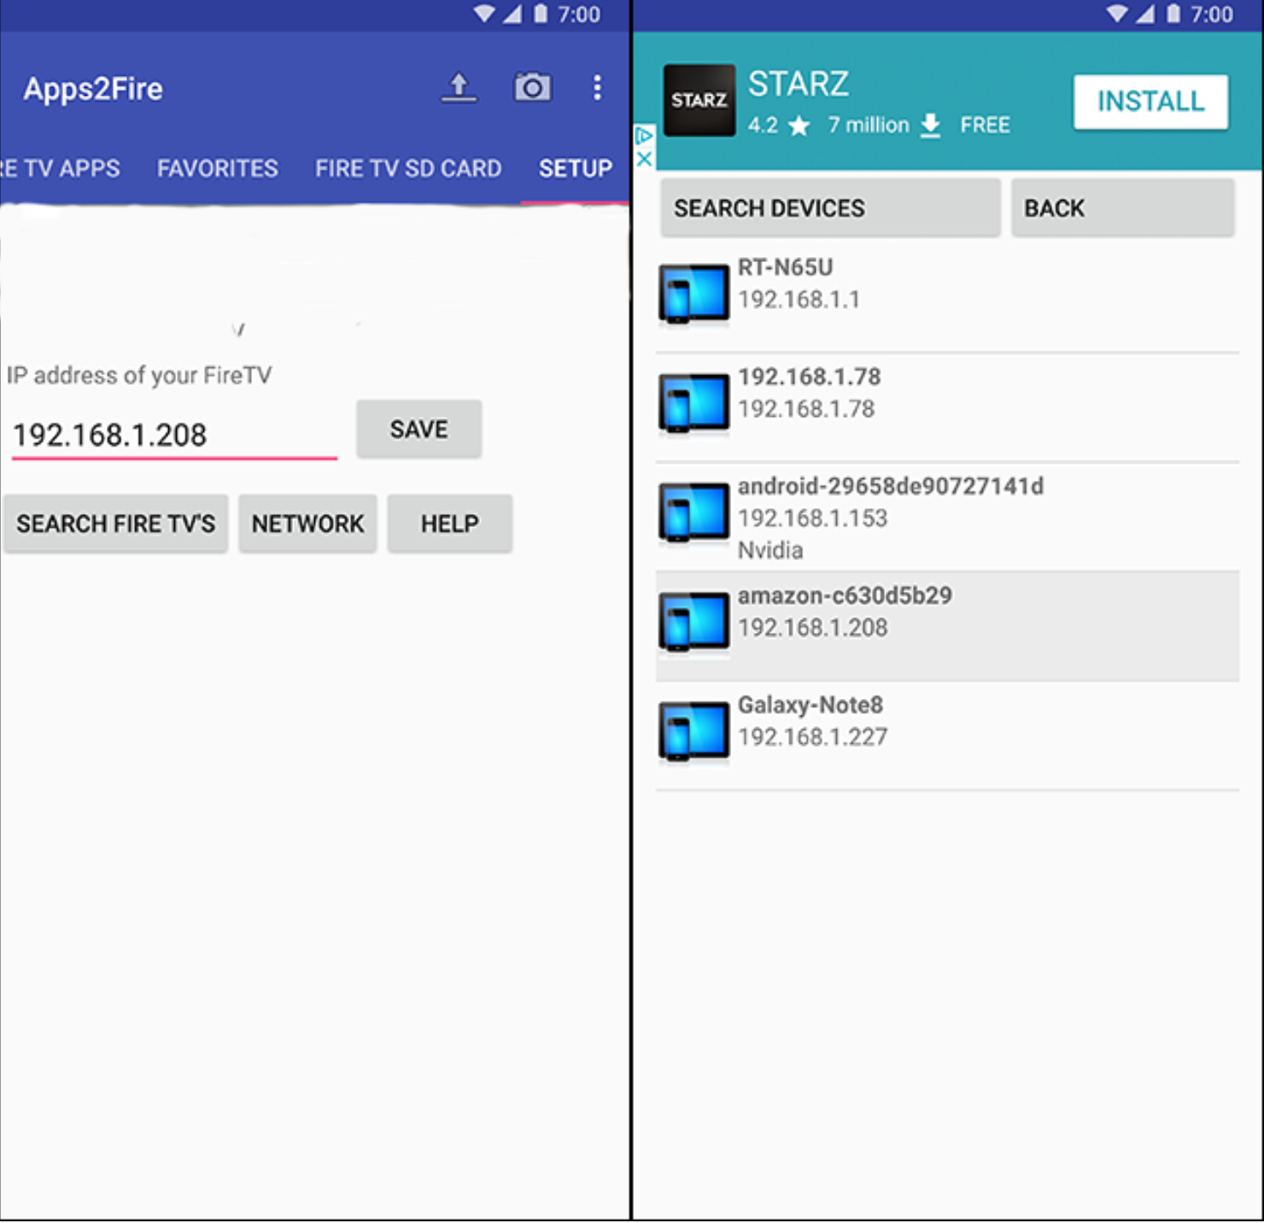Open the three-dot overflow menu

[x=597, y=87]
